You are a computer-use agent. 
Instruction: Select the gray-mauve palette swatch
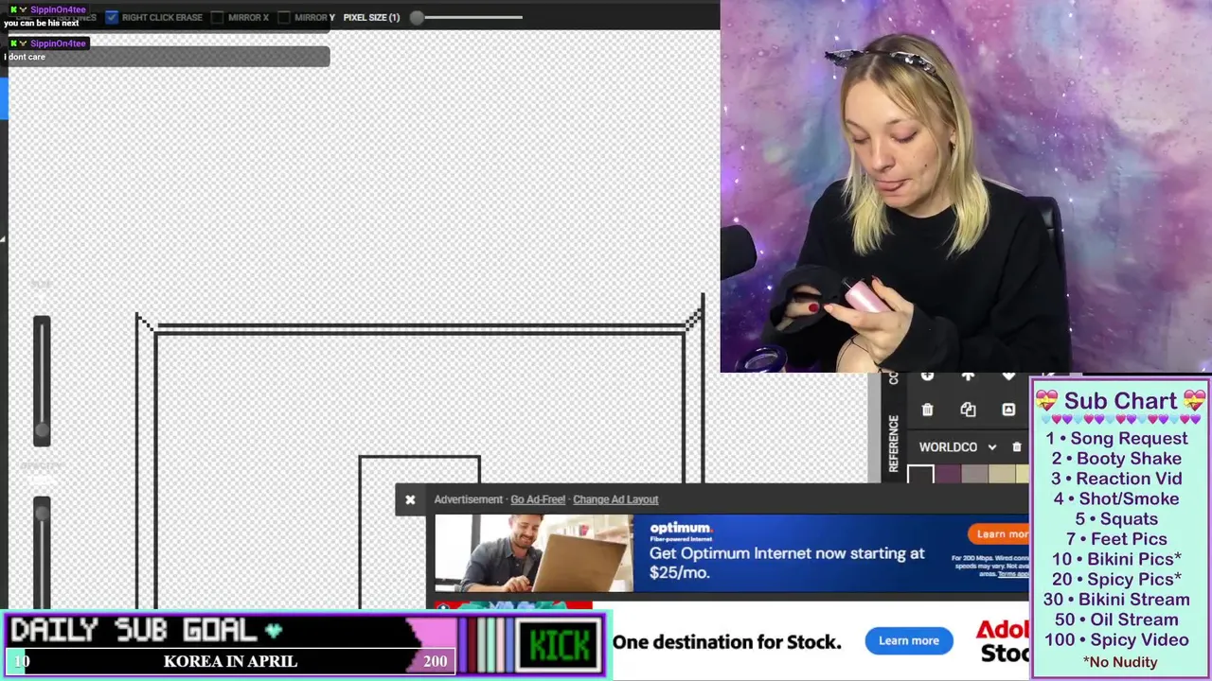point(974,475)
